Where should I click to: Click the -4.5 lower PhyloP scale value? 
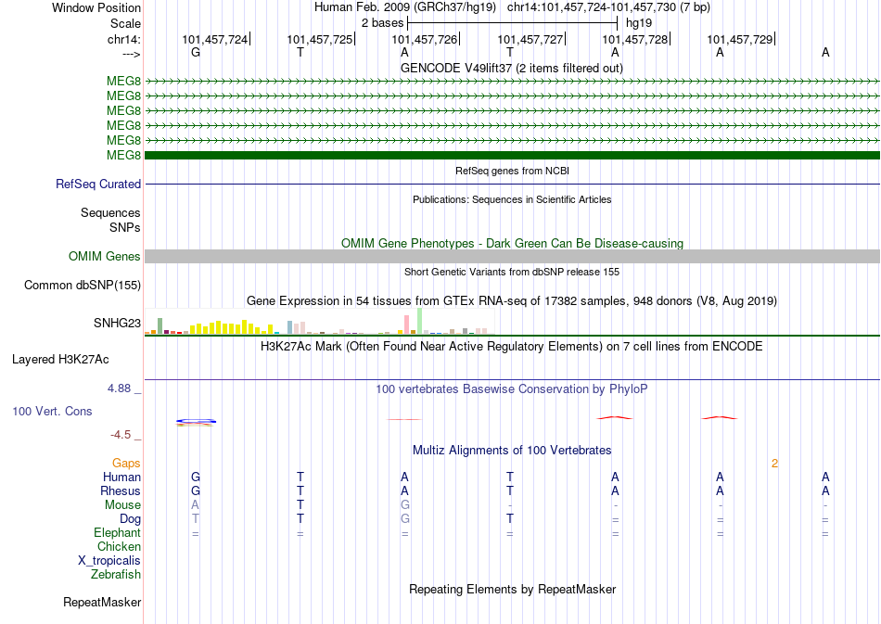click(x=121, y=435)
